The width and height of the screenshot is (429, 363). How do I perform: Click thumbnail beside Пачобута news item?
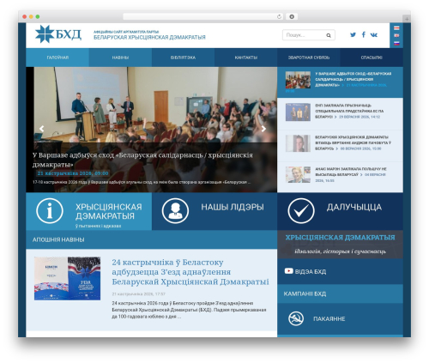pyautogui.click(x=298, y=143)
